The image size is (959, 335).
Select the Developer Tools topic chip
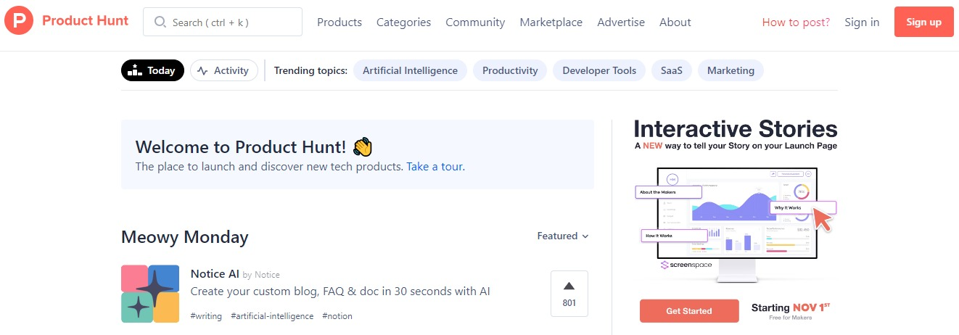point(599,70)
